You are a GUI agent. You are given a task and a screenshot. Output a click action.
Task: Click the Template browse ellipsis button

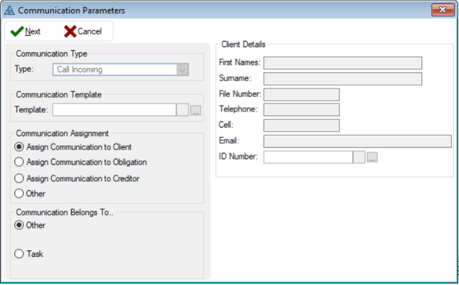(x=196, y=111)
